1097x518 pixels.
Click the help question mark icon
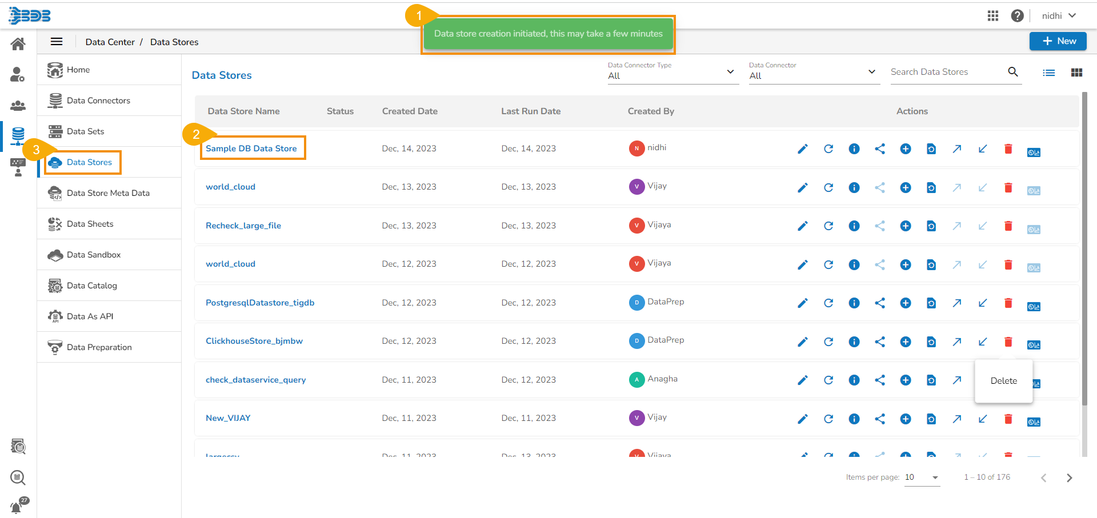pyautogui.click(x=1017, y=16)
